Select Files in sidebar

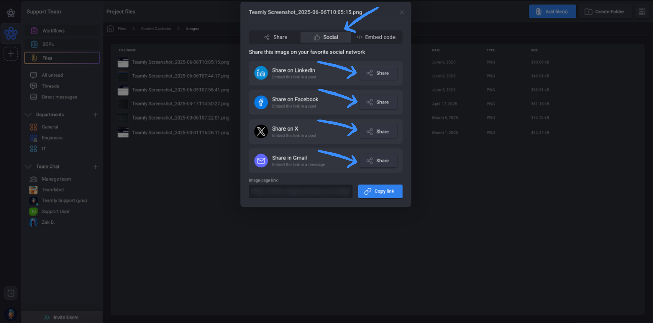(x=62, y=58)
